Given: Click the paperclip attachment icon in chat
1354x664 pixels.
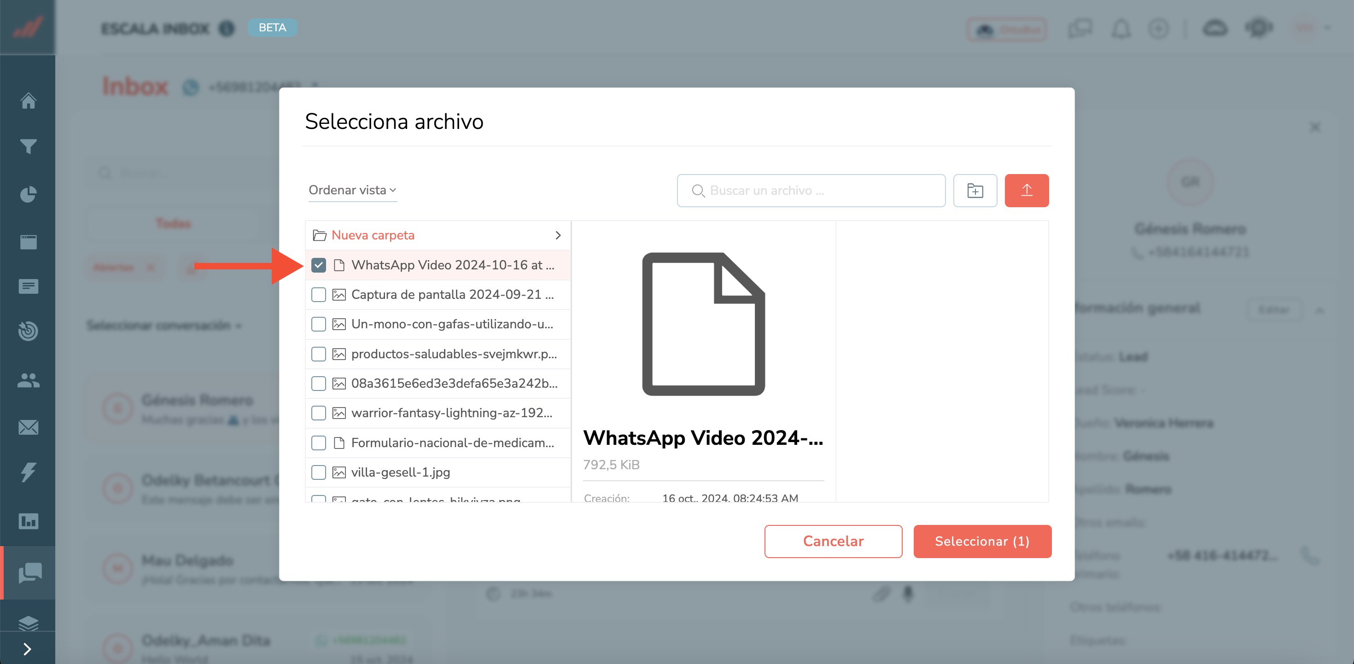Looking at the screenshot, I should coord(881,594).
